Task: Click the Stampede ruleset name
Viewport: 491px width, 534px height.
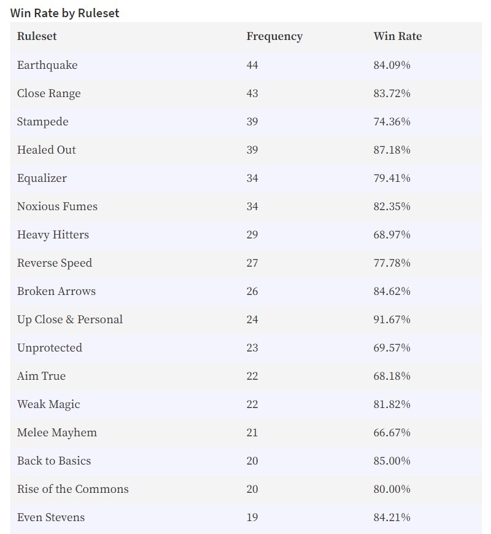Action: point(42,122)
